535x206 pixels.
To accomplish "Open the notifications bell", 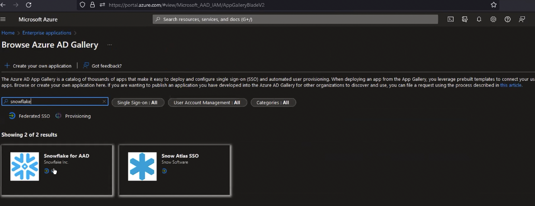I will pyautogui.click(x=479, y=20).
